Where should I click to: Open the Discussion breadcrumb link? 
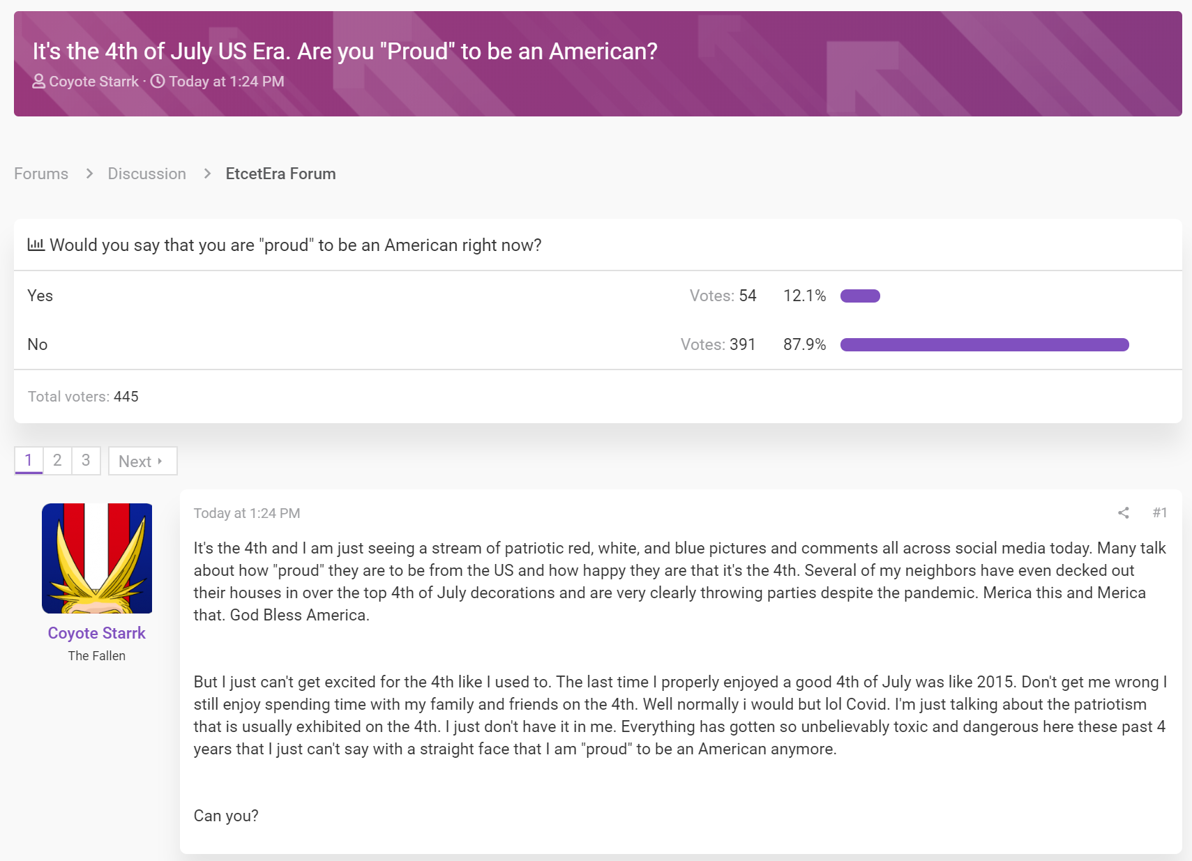click(x=146, y=174)
